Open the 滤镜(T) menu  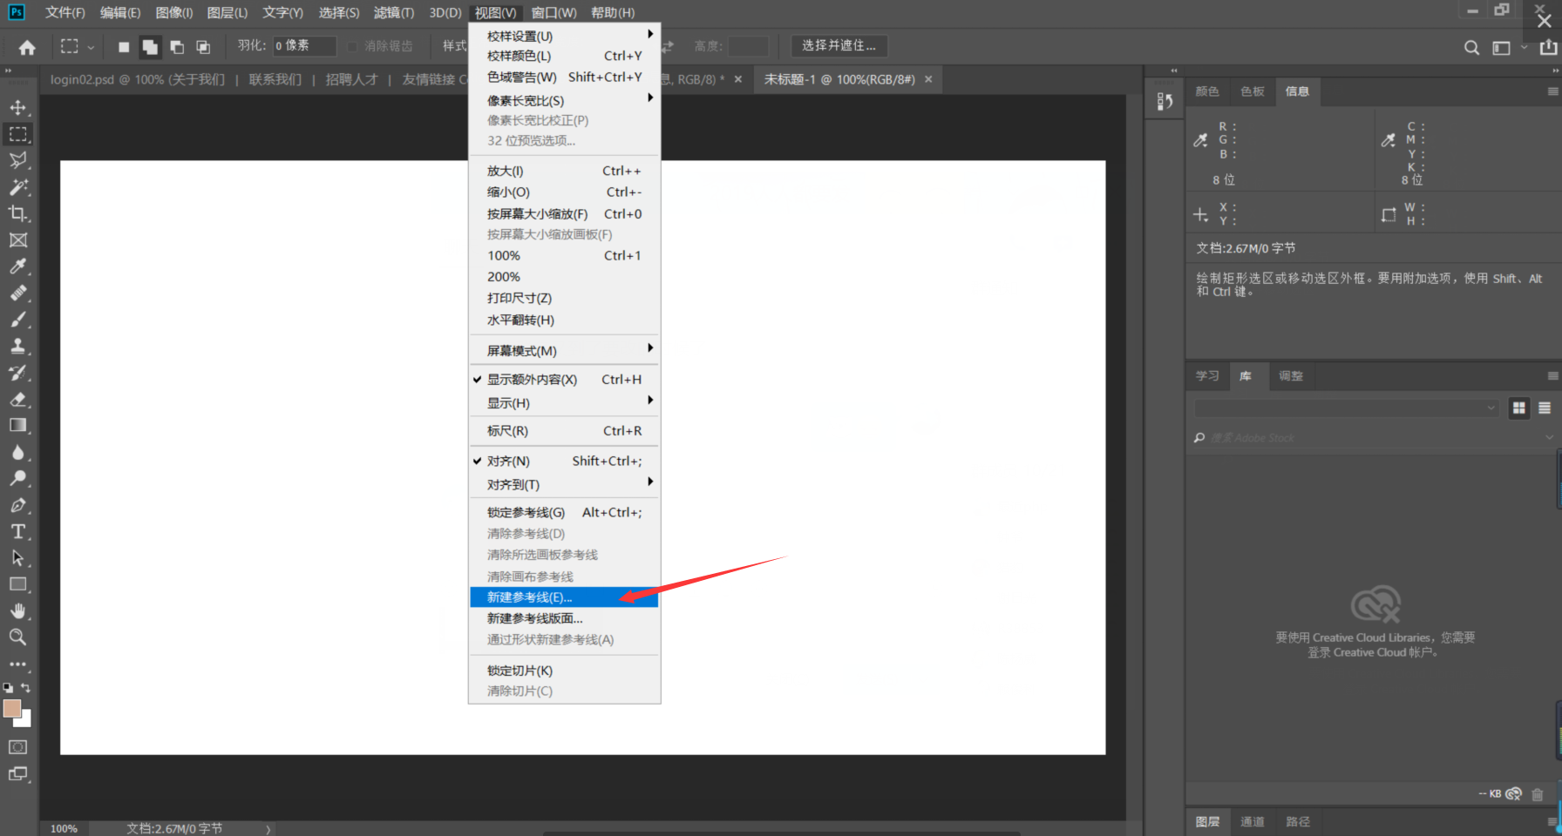click(394, 13)
